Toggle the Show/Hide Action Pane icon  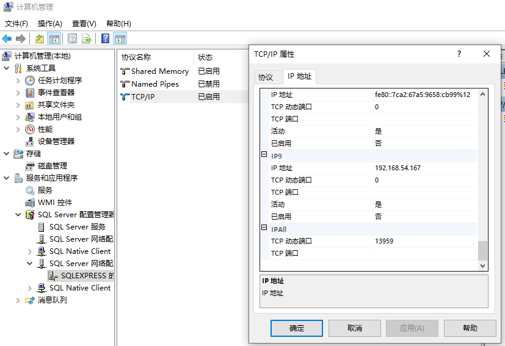coord(120,39)
